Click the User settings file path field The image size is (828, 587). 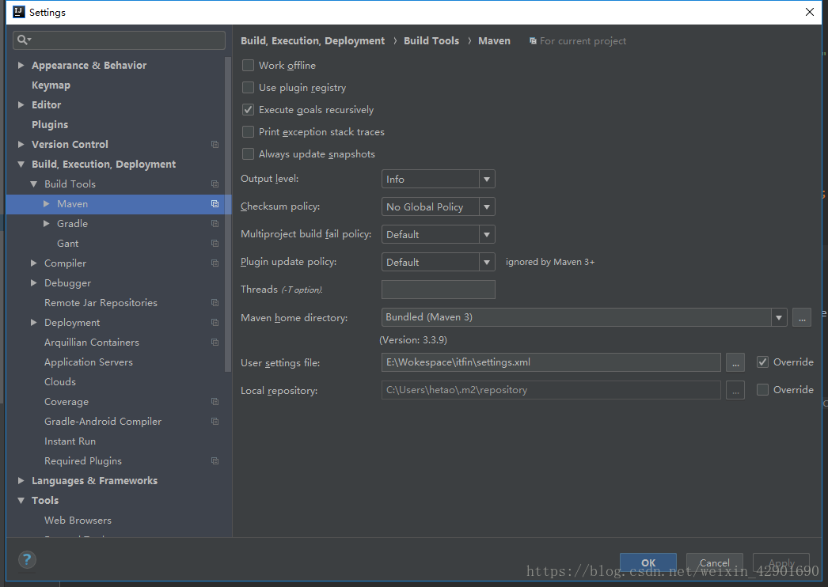(551, 362)
